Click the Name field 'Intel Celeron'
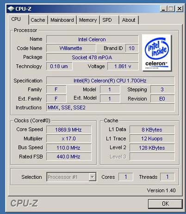186x214 pixels. pos(92,39)
